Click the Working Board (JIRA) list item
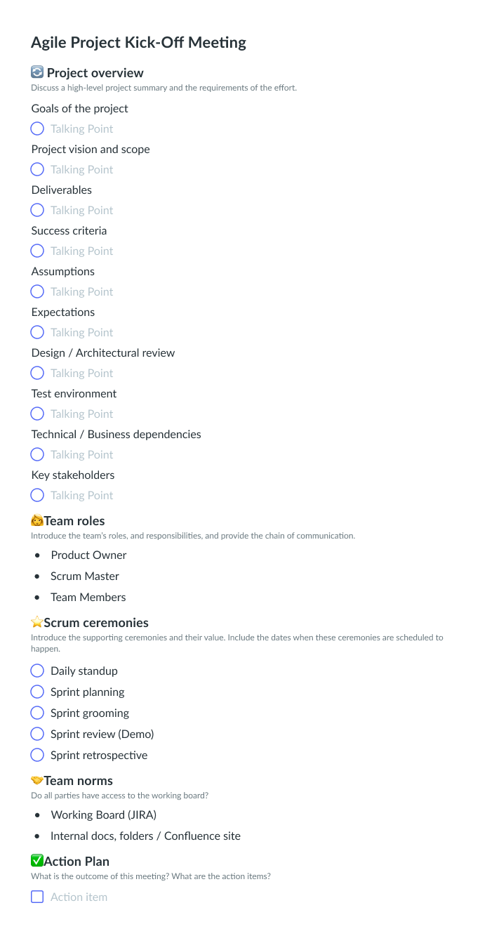 [x=103, y=815]
